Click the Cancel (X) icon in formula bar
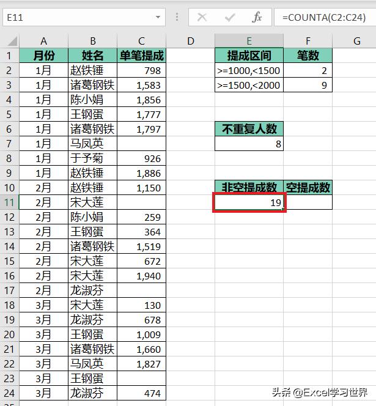The width and height of the screenshot is (376, 406). click(202, 17)
